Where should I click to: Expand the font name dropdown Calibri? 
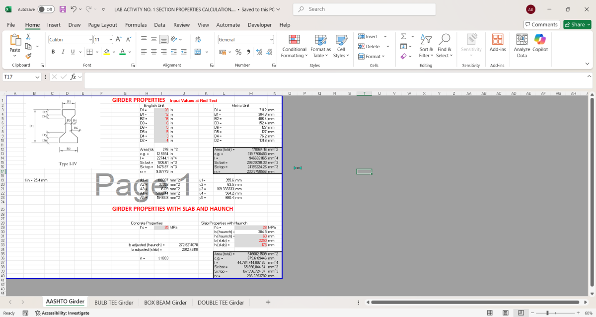[90, 40]
